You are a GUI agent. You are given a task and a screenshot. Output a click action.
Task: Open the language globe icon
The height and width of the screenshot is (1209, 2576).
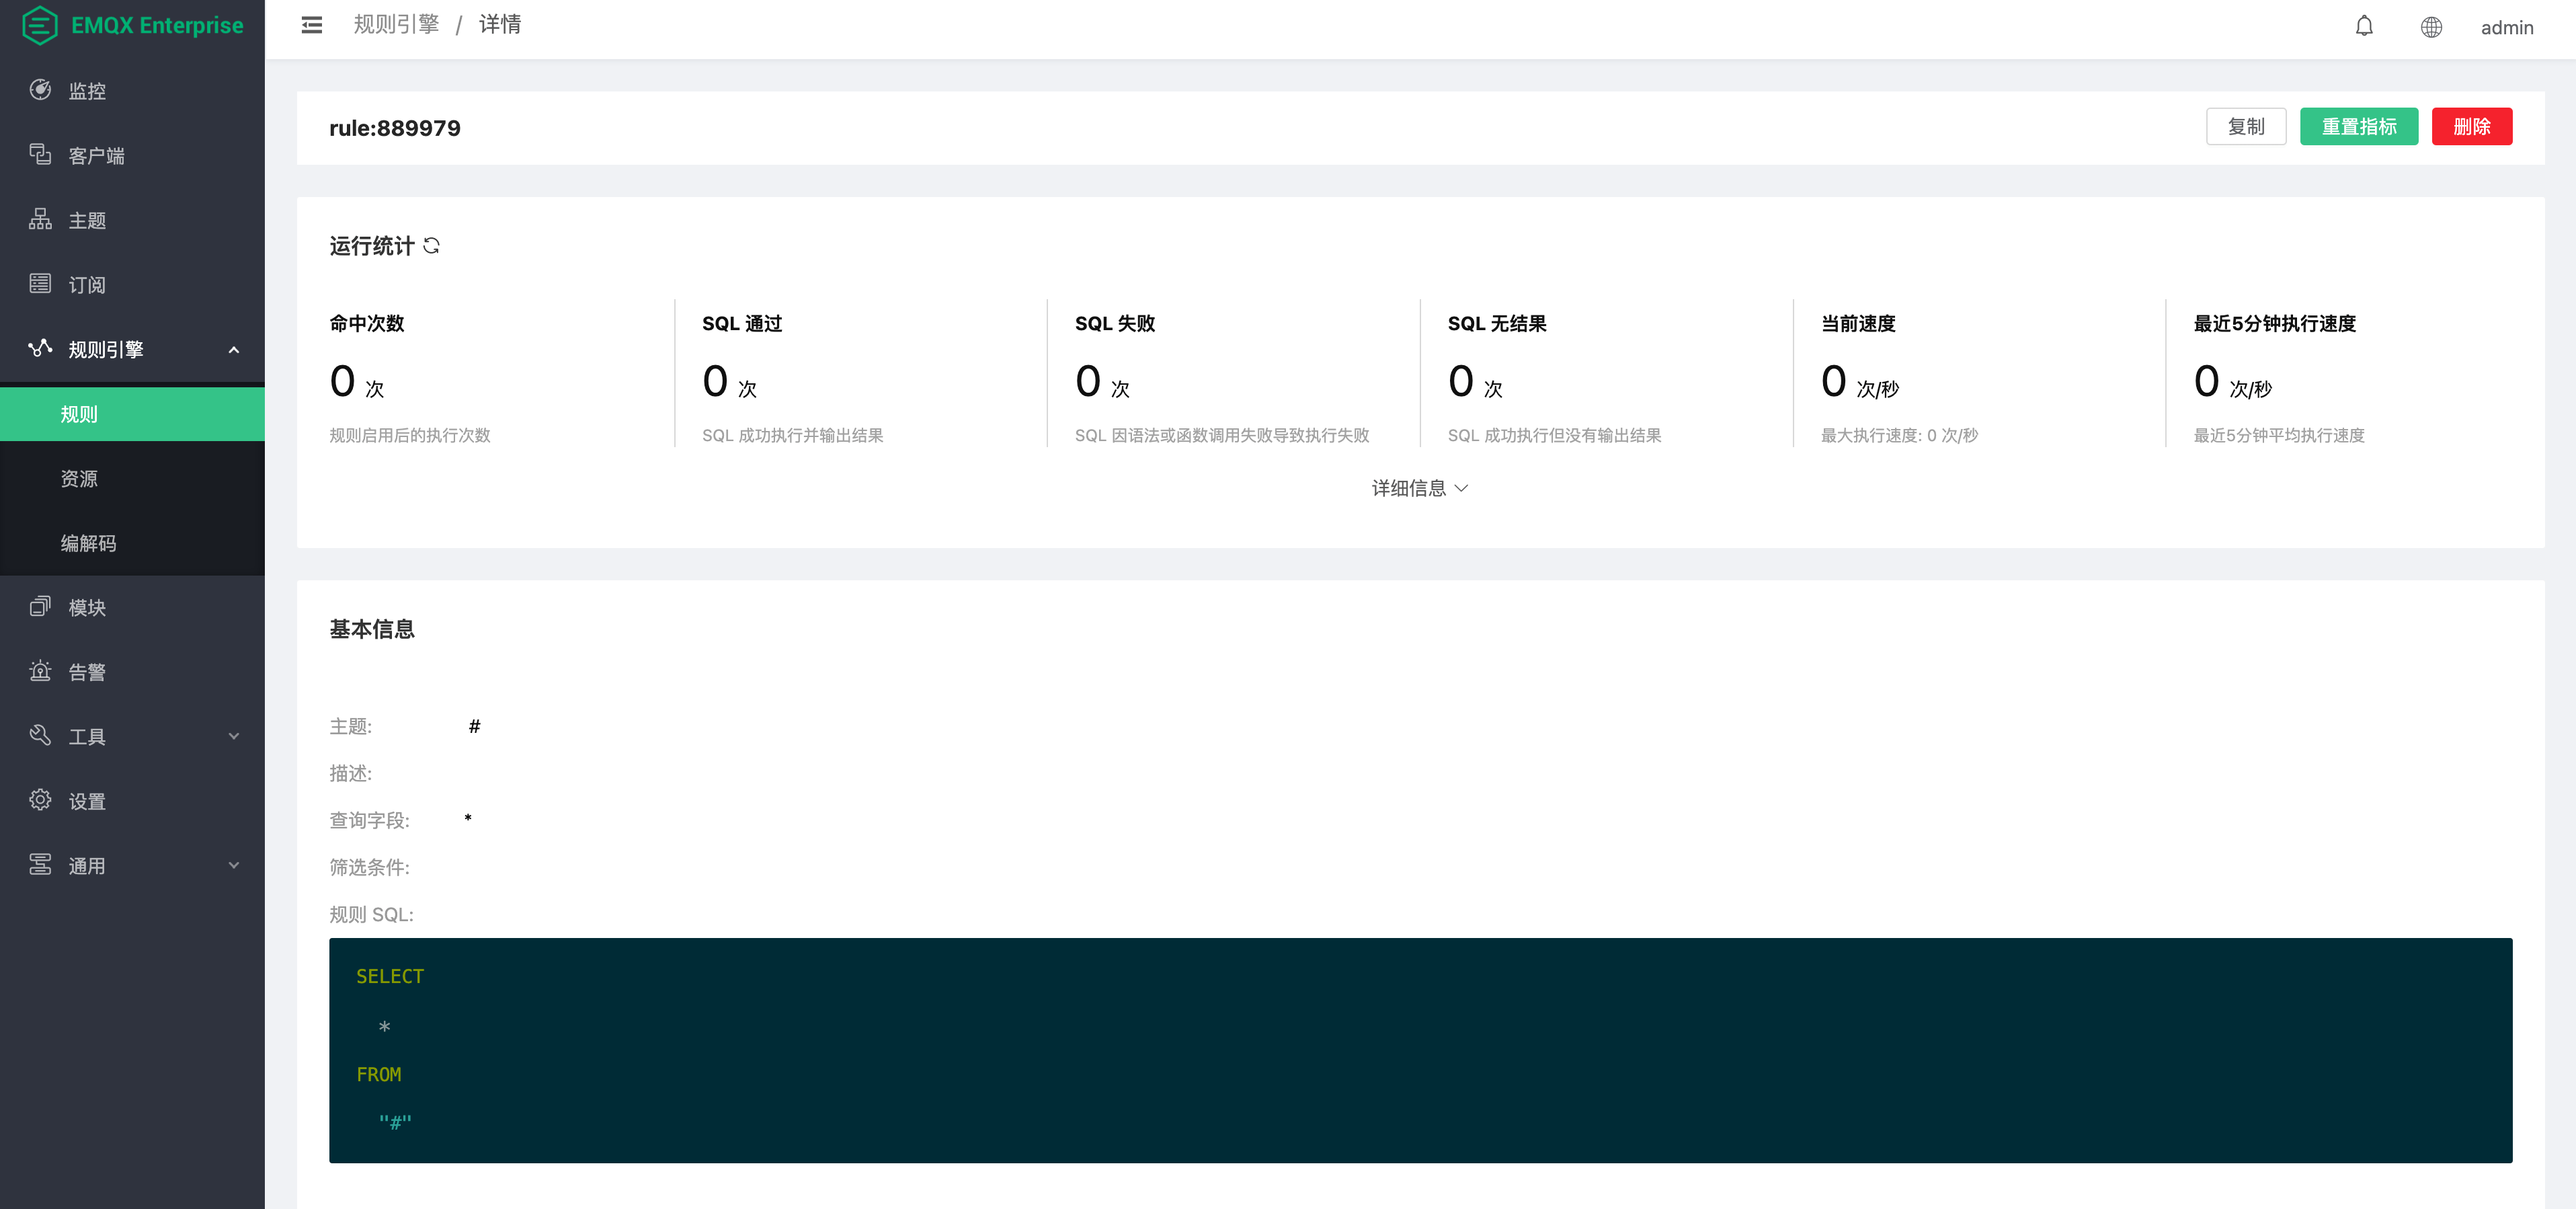(2431, 27)
